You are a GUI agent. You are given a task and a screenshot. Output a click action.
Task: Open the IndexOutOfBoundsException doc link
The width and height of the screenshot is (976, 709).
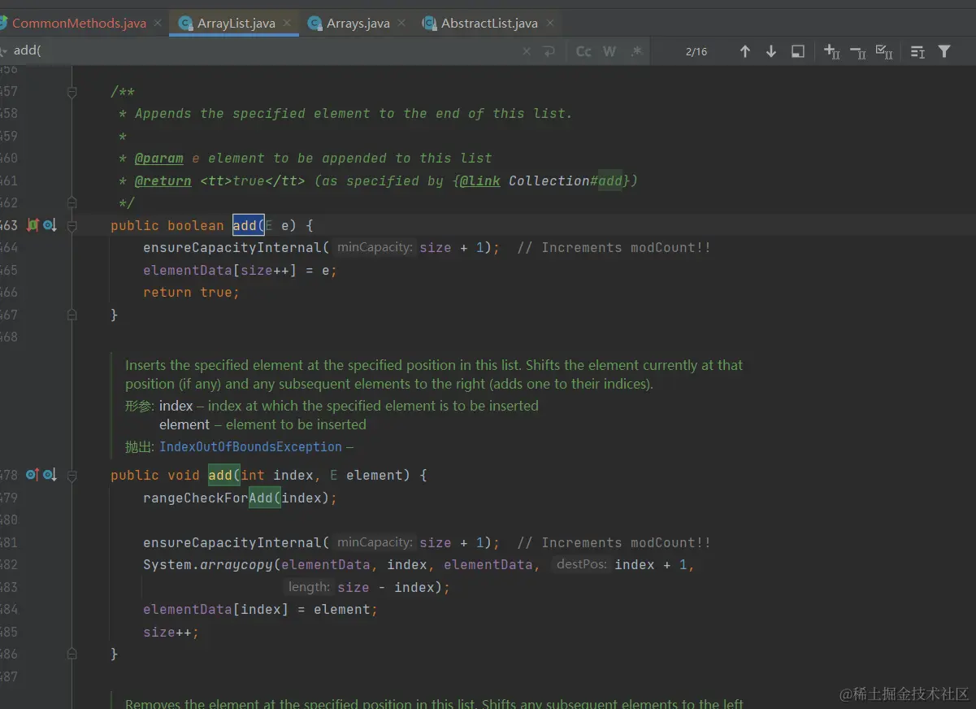(250, 446)
